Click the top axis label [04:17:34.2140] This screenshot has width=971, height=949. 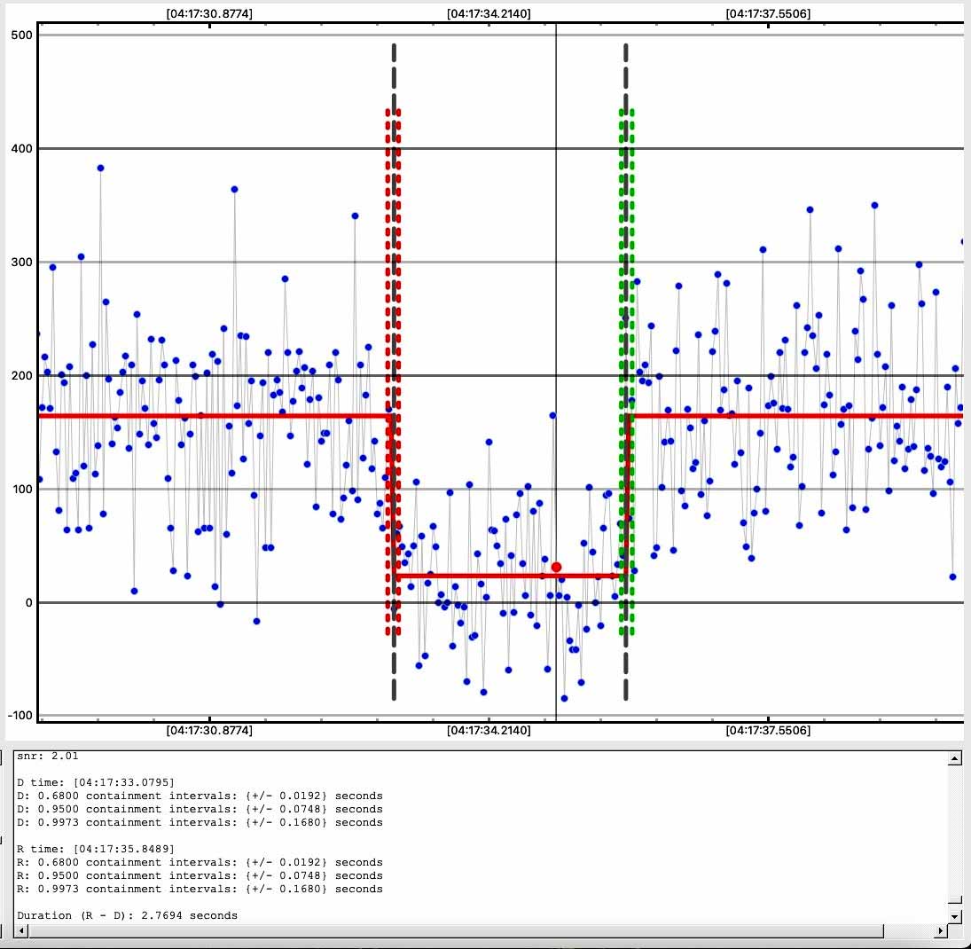click(x=489, y=13)
